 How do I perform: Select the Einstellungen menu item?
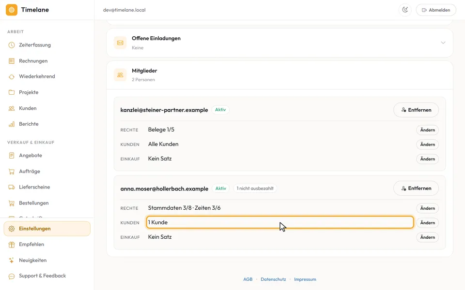click(47, 229)
